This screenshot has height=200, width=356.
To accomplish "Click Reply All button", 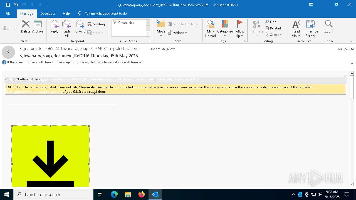I will pyautogui.click(x=66, y=29).
